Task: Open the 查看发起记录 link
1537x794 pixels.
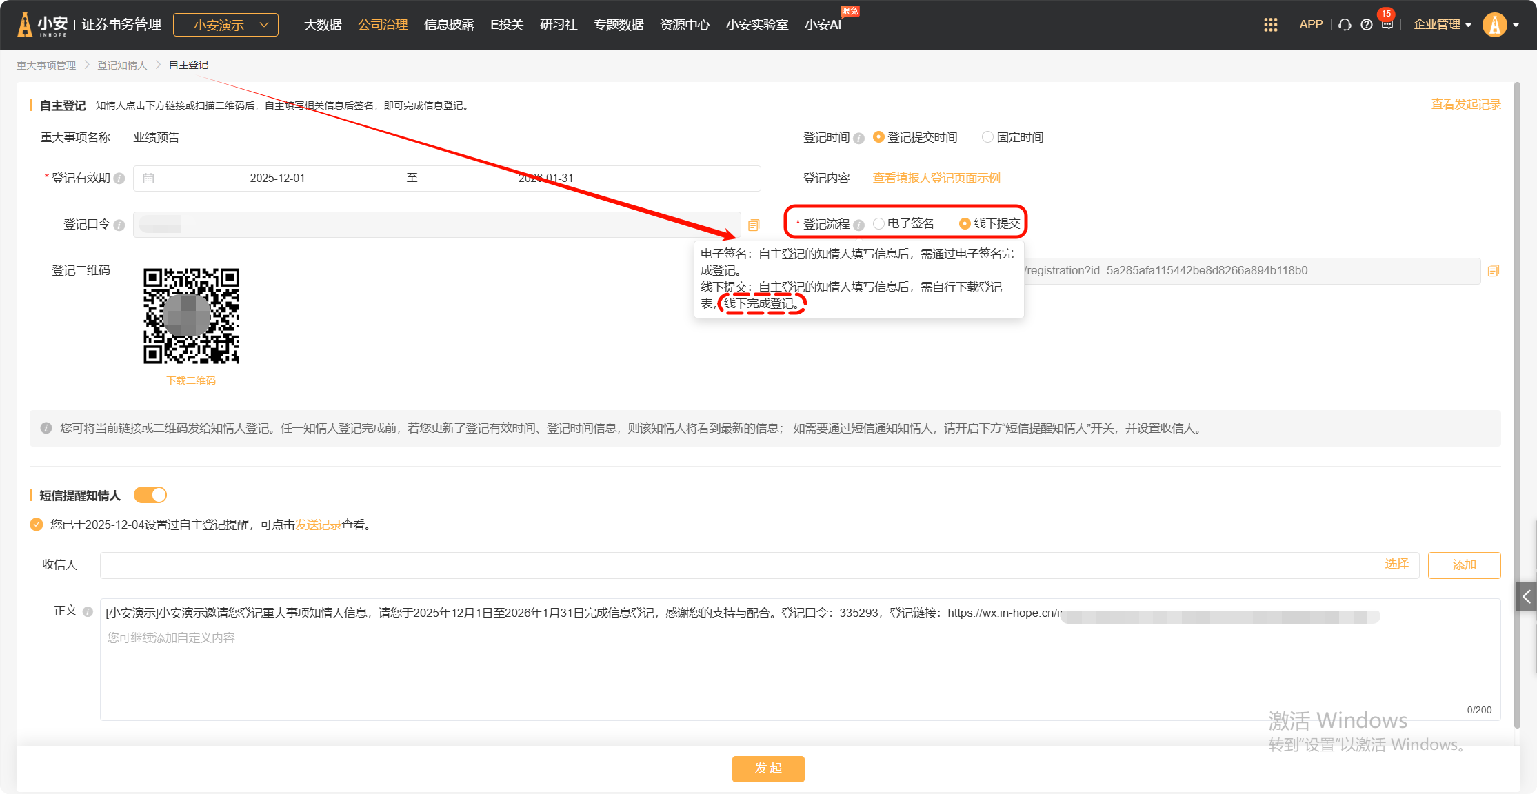Action: click(x=1465, y=105)
